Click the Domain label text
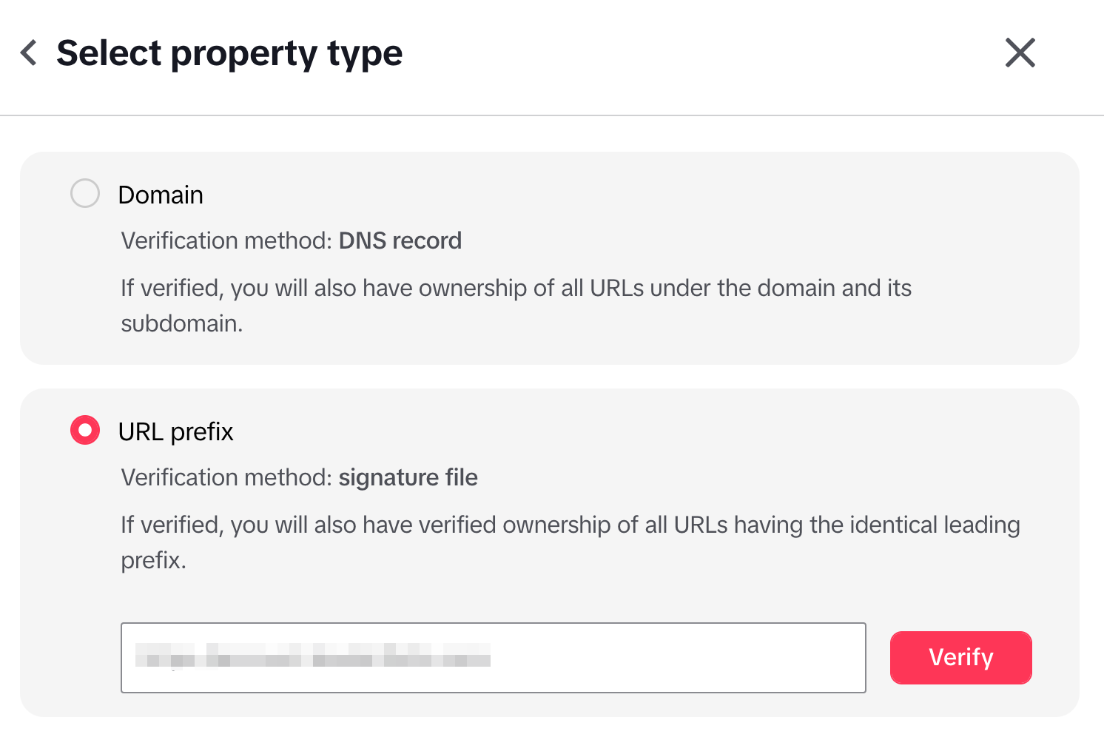 pyautogui.click(x=161, y=194)
